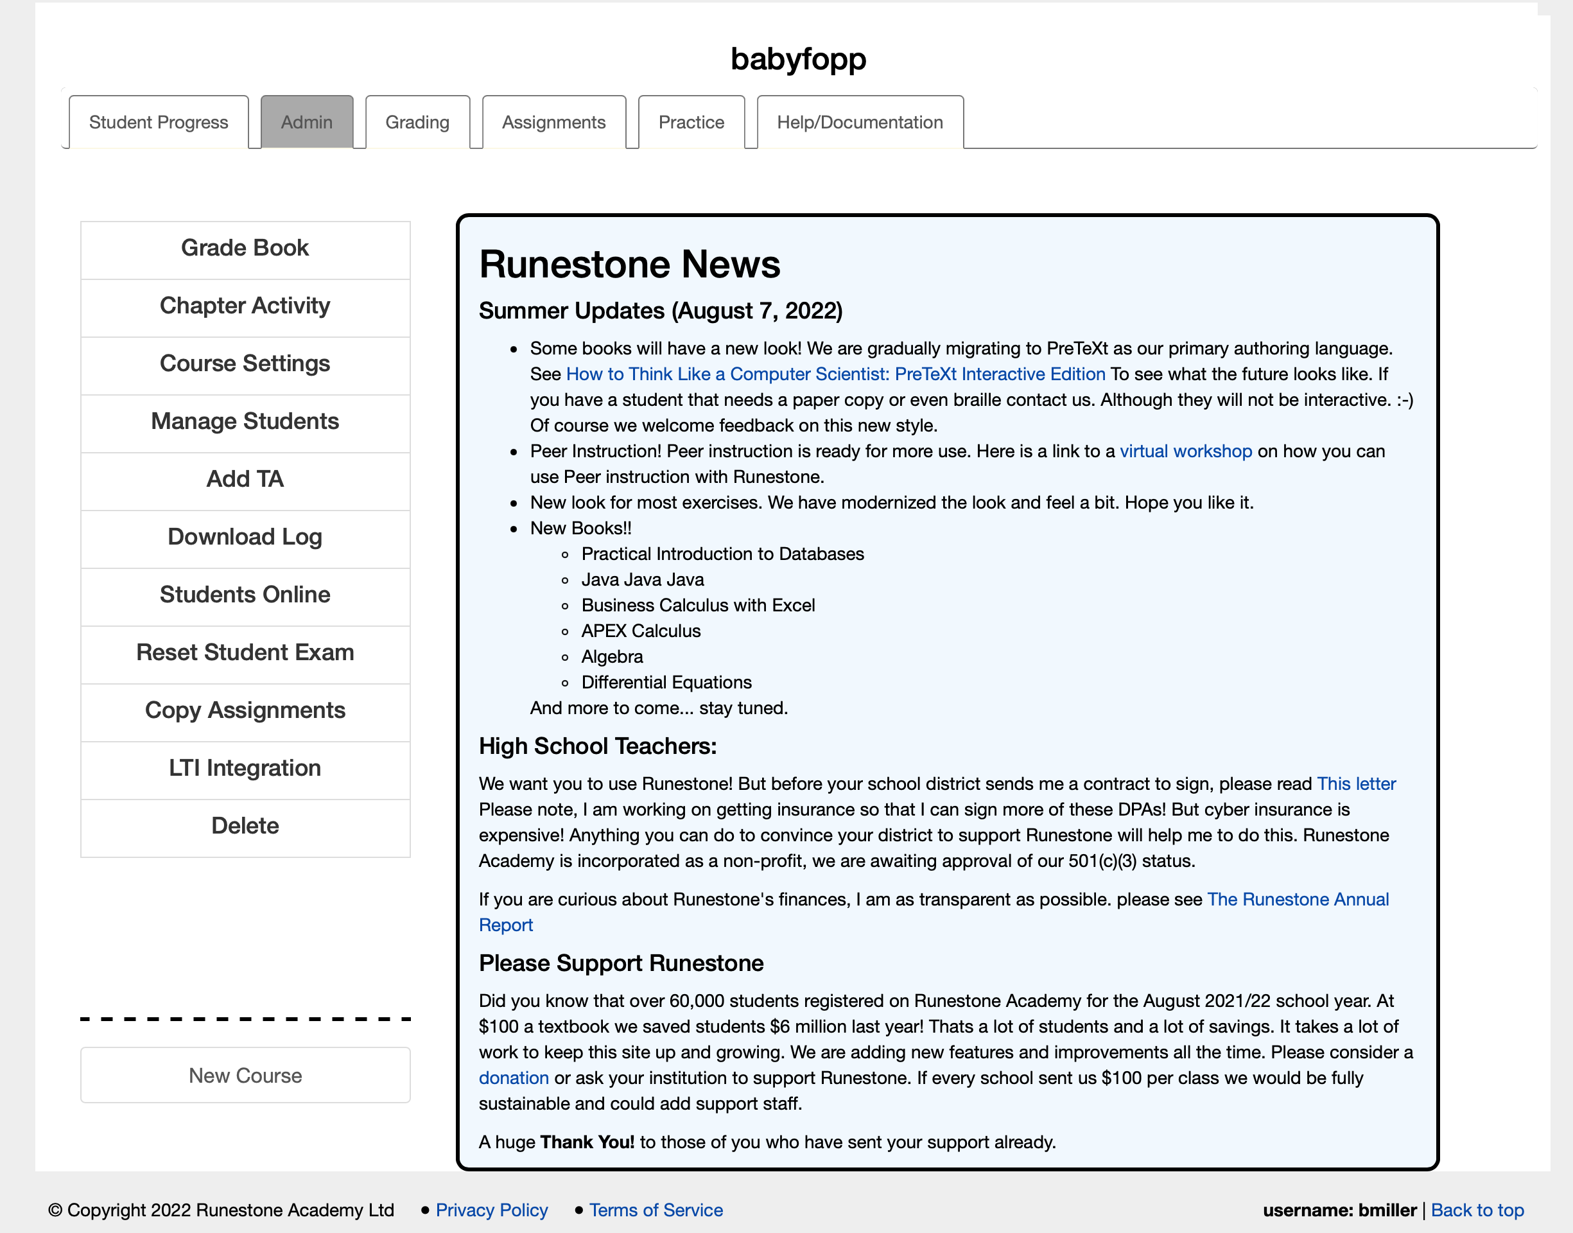Image resolution: width=1573 pixels, height=1233 pixels.
Task: Click the 'Please Support Runestone' heading
Action: [x=621, y=964]
